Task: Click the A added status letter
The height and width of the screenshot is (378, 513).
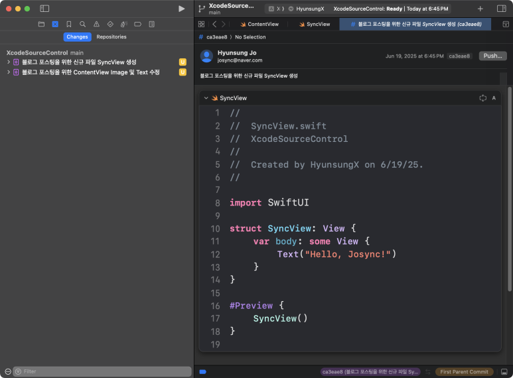Action: pos(494,98)
